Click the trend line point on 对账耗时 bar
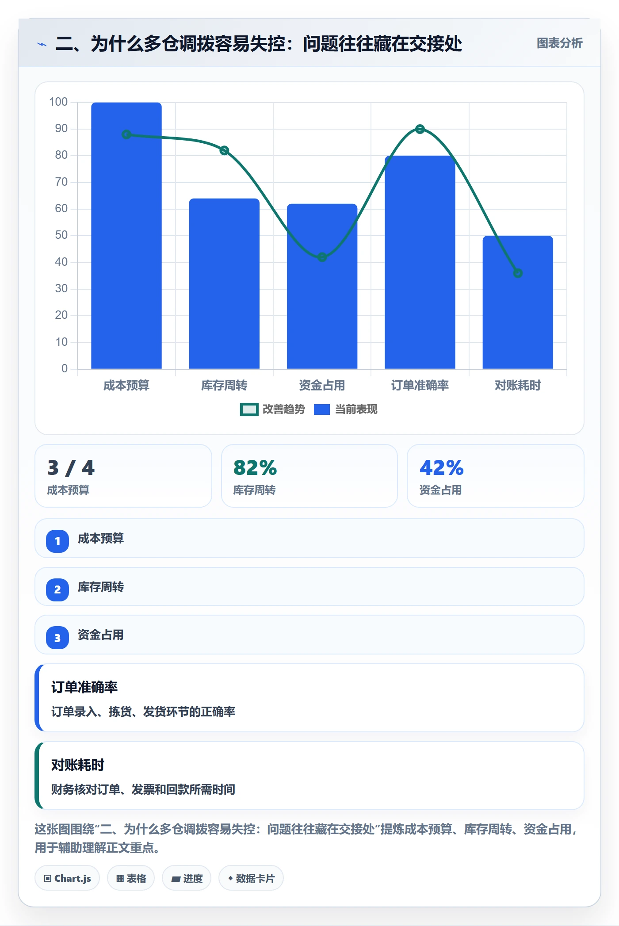 coord(518,273)
